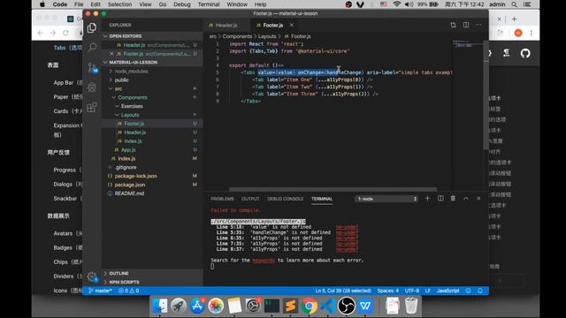Switch to the Header.js editor tab
566x318 pixels.
point(226,25)
